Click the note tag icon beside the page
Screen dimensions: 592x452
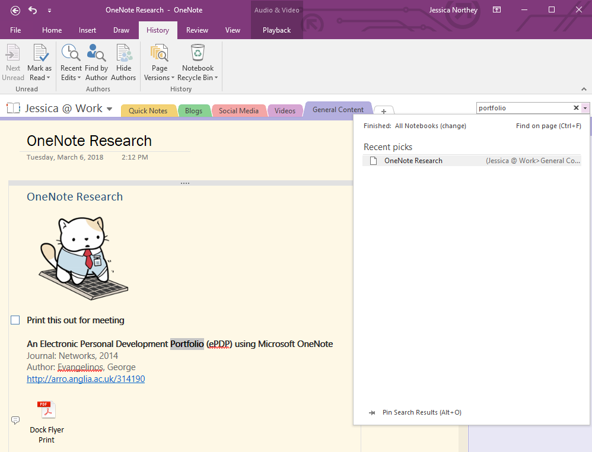coord(15,420)
